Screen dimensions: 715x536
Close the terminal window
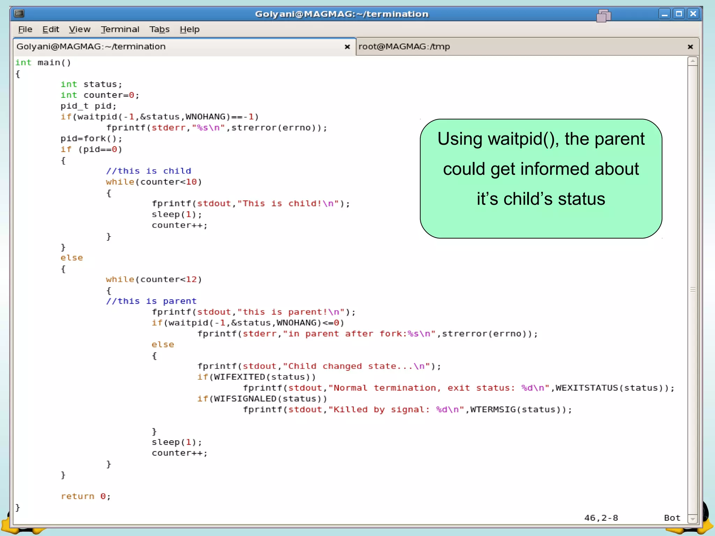click(x=693, y=14)
